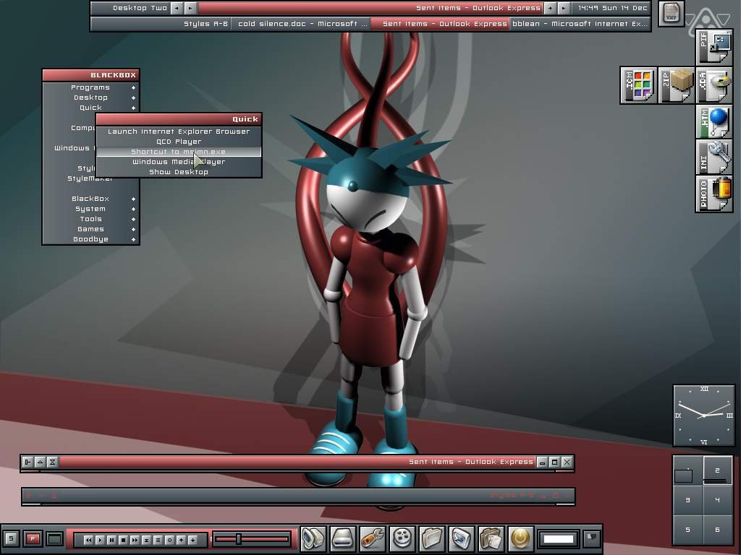741x555 pixels.
Task: Switch to desktop 2 in the pager
Action: 717,470
